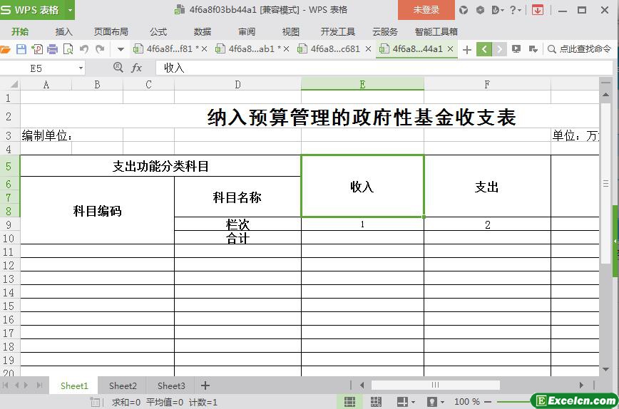Image resolution: width=619 pixels, height=409 pixels.
Task: Click the 合计 cell
Action: [x=237, y=238]
